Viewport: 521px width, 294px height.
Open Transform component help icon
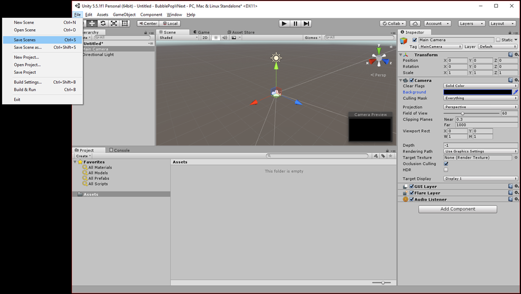510,54
